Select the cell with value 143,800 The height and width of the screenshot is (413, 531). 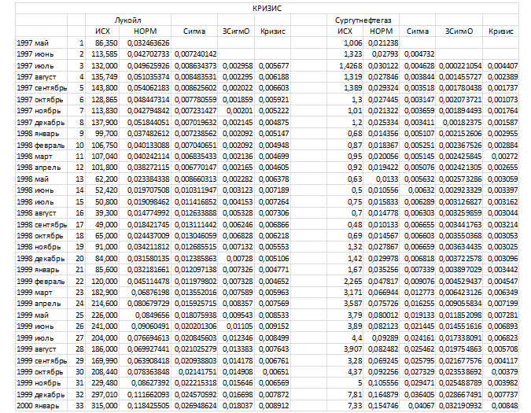click(x=102, y=88)
